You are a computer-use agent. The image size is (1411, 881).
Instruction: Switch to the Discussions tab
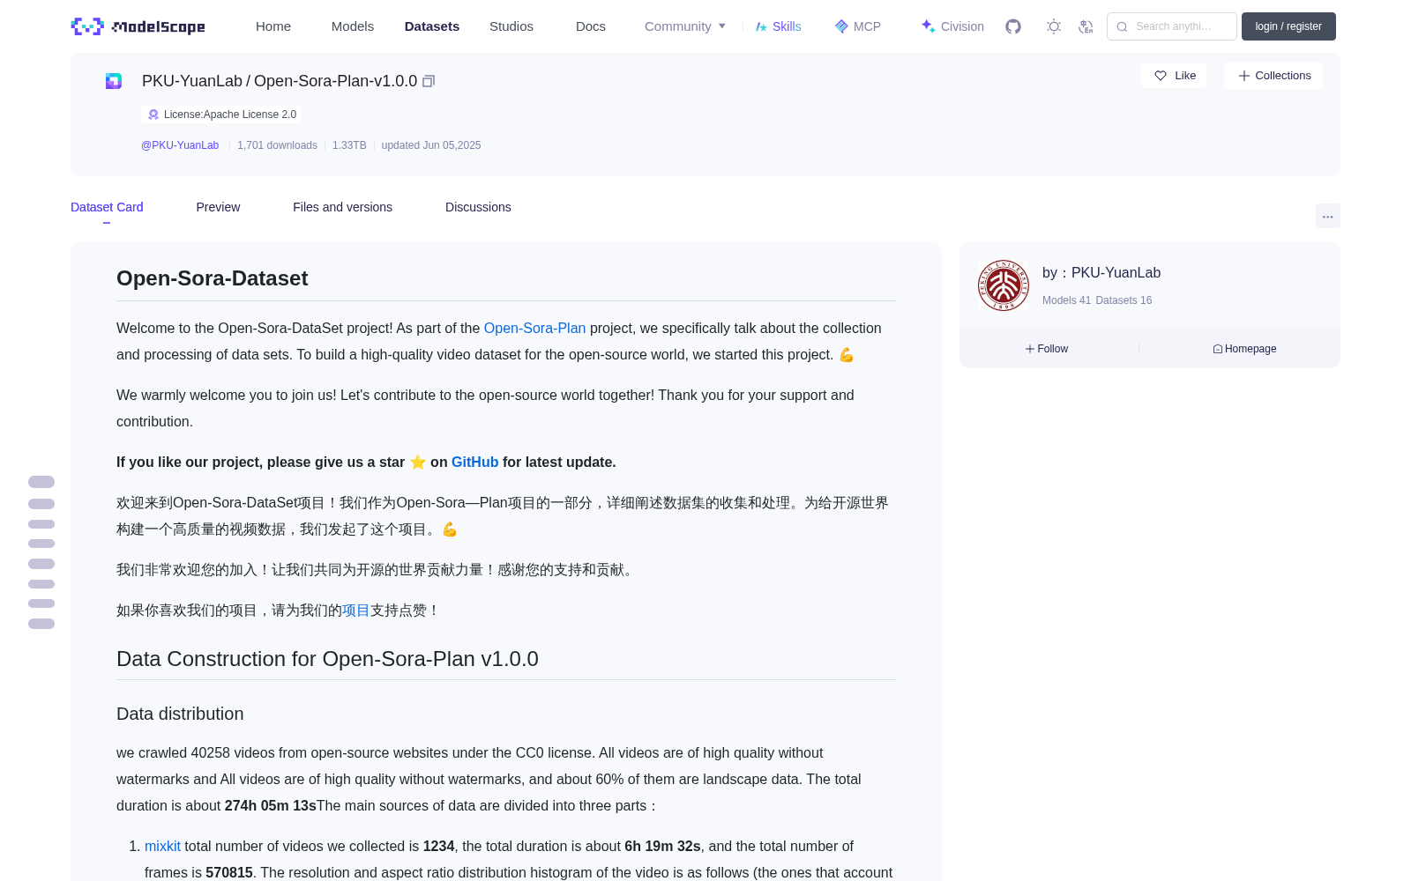click(478, 207)
